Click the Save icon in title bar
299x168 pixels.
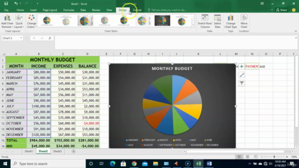(6, 3)
